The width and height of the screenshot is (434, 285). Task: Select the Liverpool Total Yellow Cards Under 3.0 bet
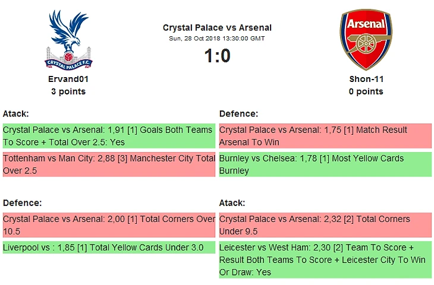tap(109, 248)
